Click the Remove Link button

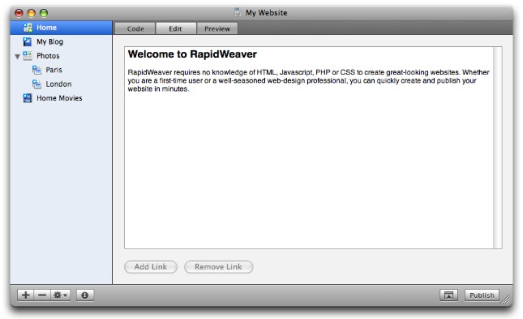[x=218, y=267]
